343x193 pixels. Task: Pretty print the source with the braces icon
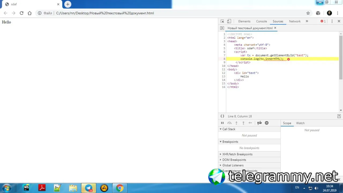point(222,116)
